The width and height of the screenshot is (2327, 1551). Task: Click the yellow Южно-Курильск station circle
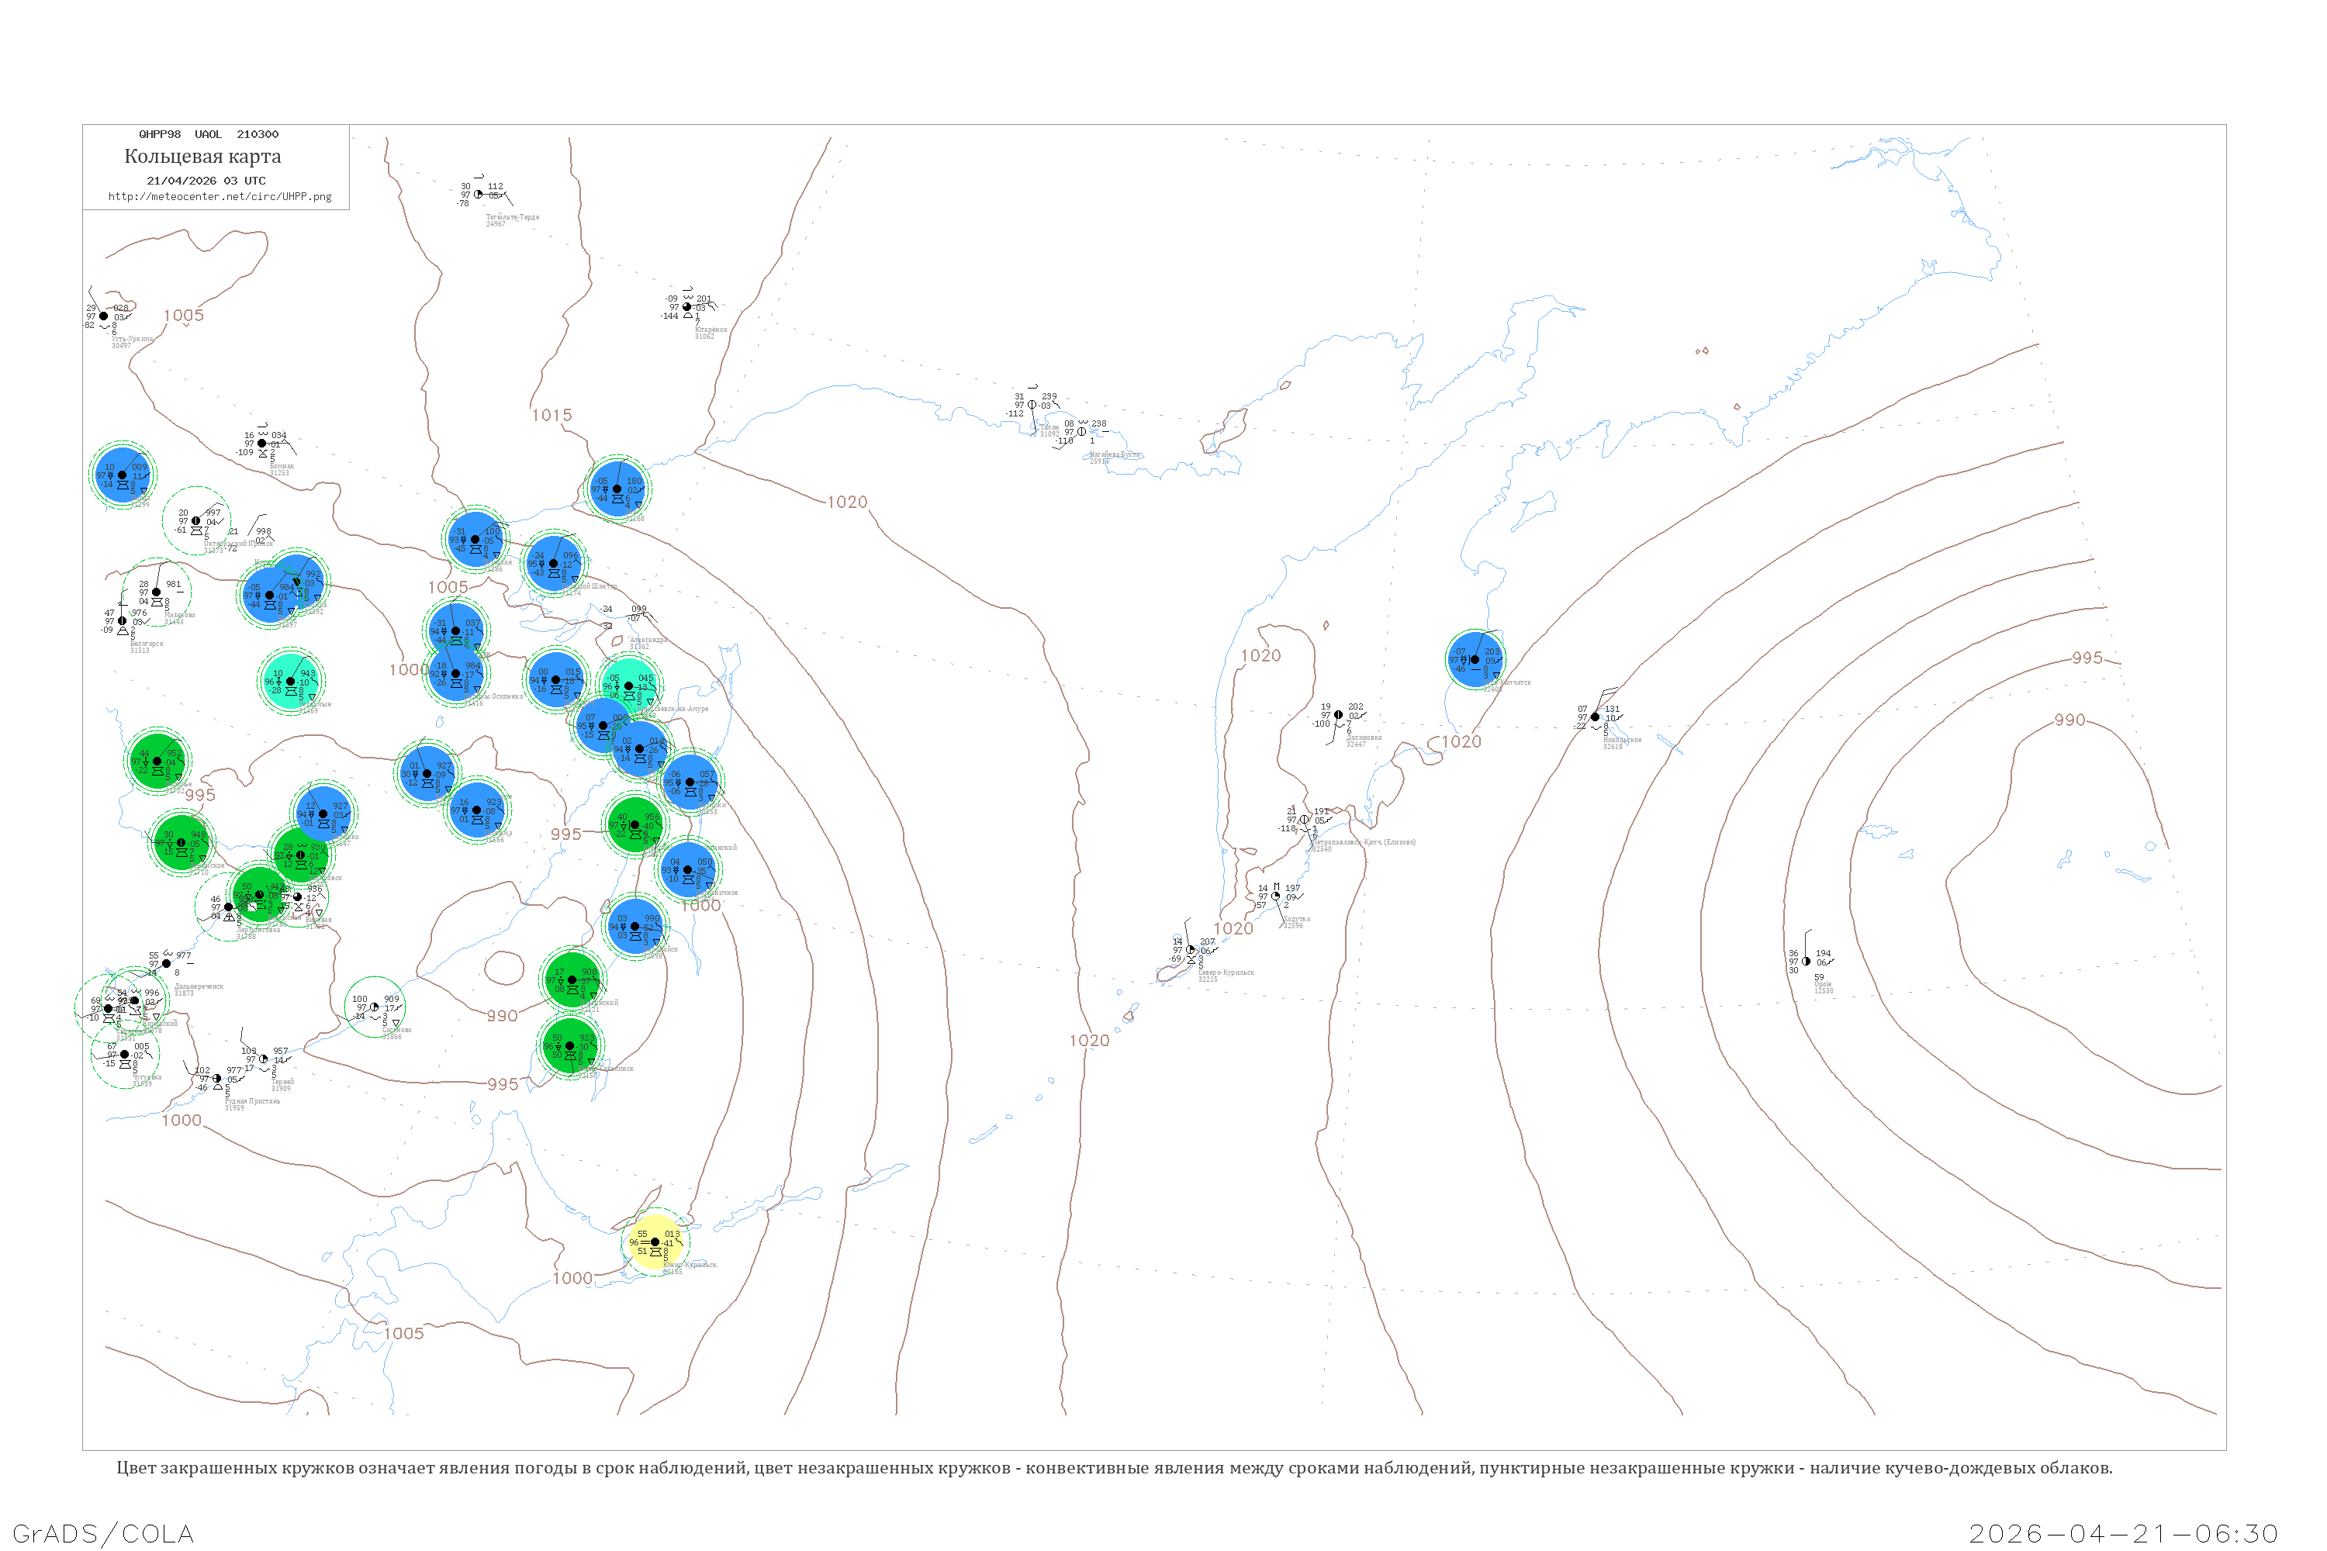[655, 1242]
